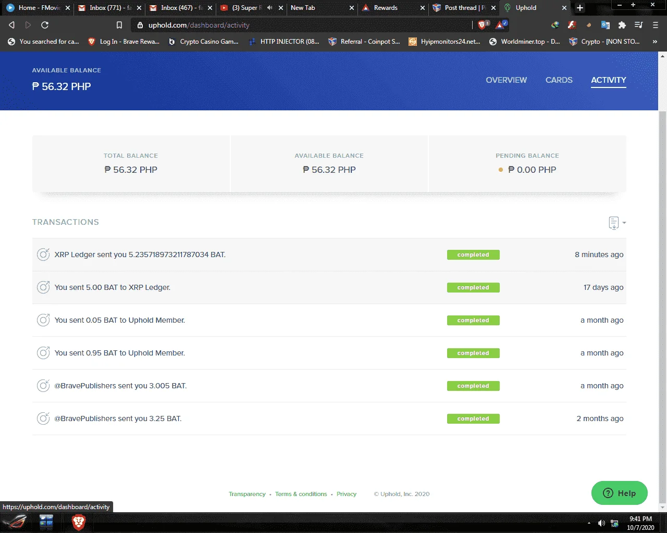667x533 pixels.
Task: Show hidden tray icons arrow
Action: 589,523
